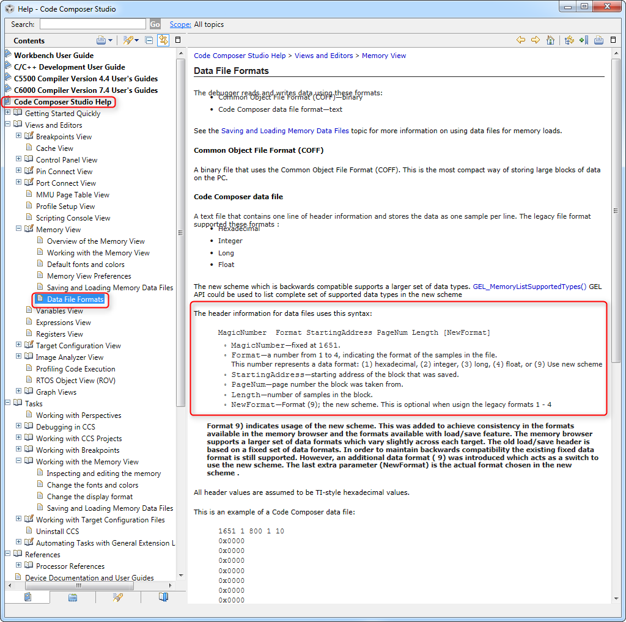Expand Target Configuration View node
This screenshot has height=622, width=626.
pyautogui.click(x=18, y=345)
